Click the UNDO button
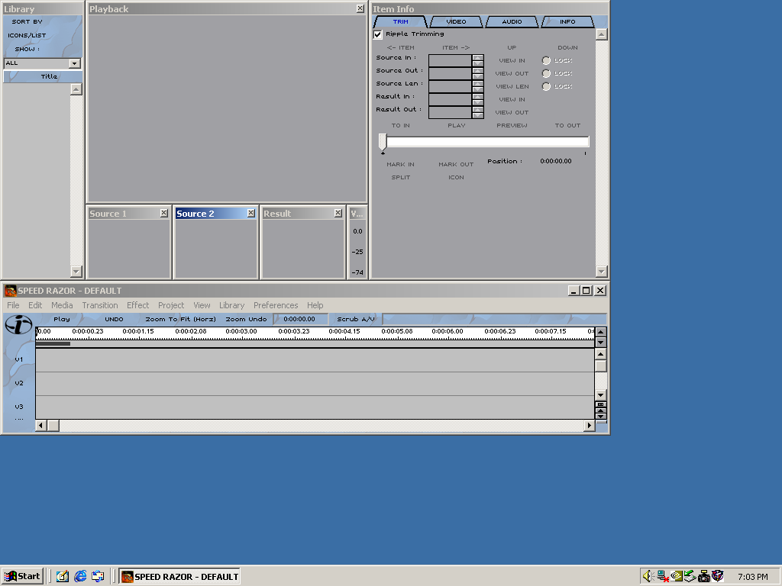Image resolution: width=782 pixels, height=586 pixels. tap(114, 319)
